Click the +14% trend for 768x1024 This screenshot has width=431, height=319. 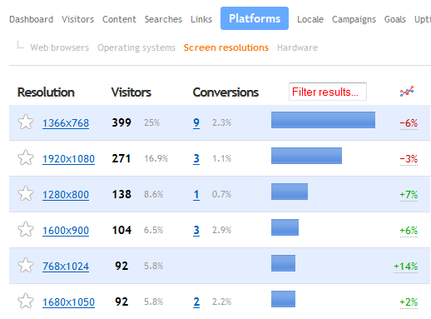405,267
